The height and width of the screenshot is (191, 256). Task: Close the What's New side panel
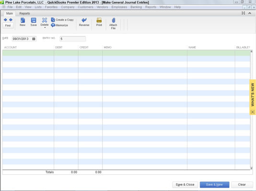[253, 112]
